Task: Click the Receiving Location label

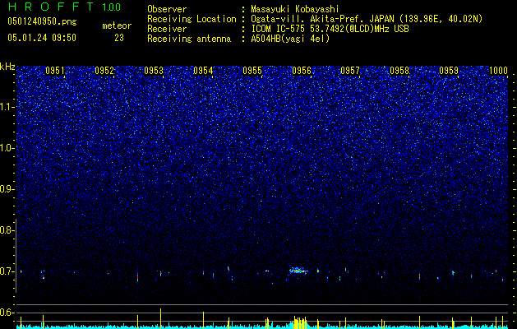Action: pyautogui.click(x=192, y=19)
